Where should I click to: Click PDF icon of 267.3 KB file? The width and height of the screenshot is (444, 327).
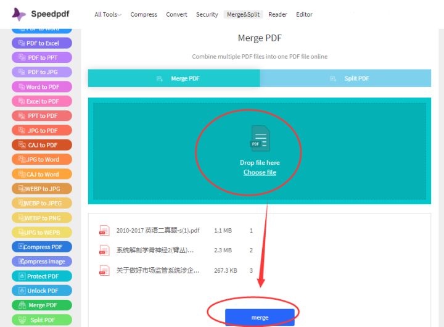tap(104, 270)
